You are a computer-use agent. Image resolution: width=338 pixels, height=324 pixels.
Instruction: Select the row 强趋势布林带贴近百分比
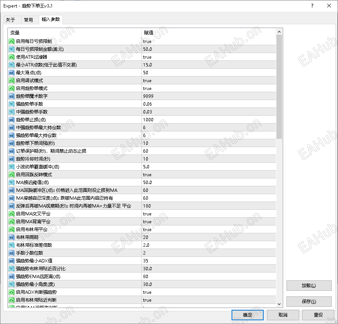point(142,269)
